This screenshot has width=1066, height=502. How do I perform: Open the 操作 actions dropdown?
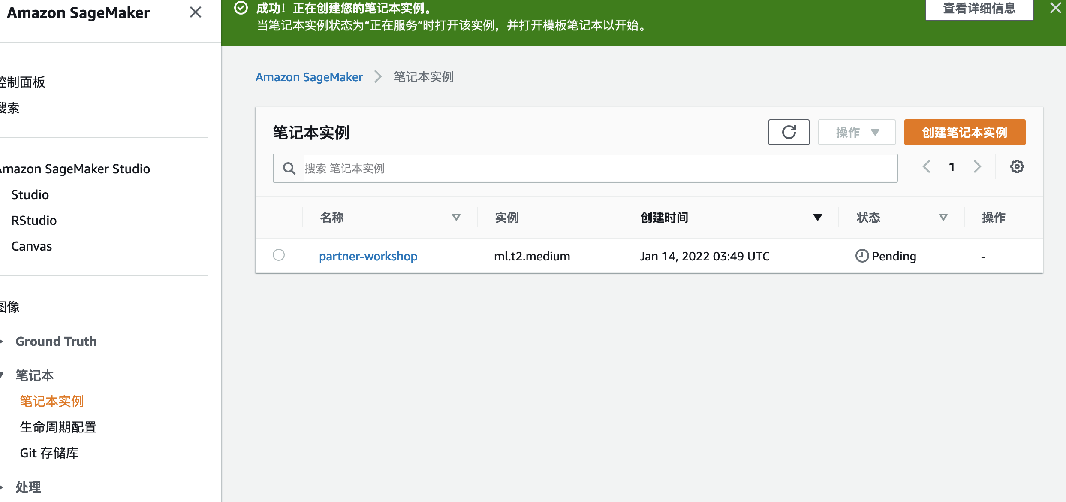point(856,132)
